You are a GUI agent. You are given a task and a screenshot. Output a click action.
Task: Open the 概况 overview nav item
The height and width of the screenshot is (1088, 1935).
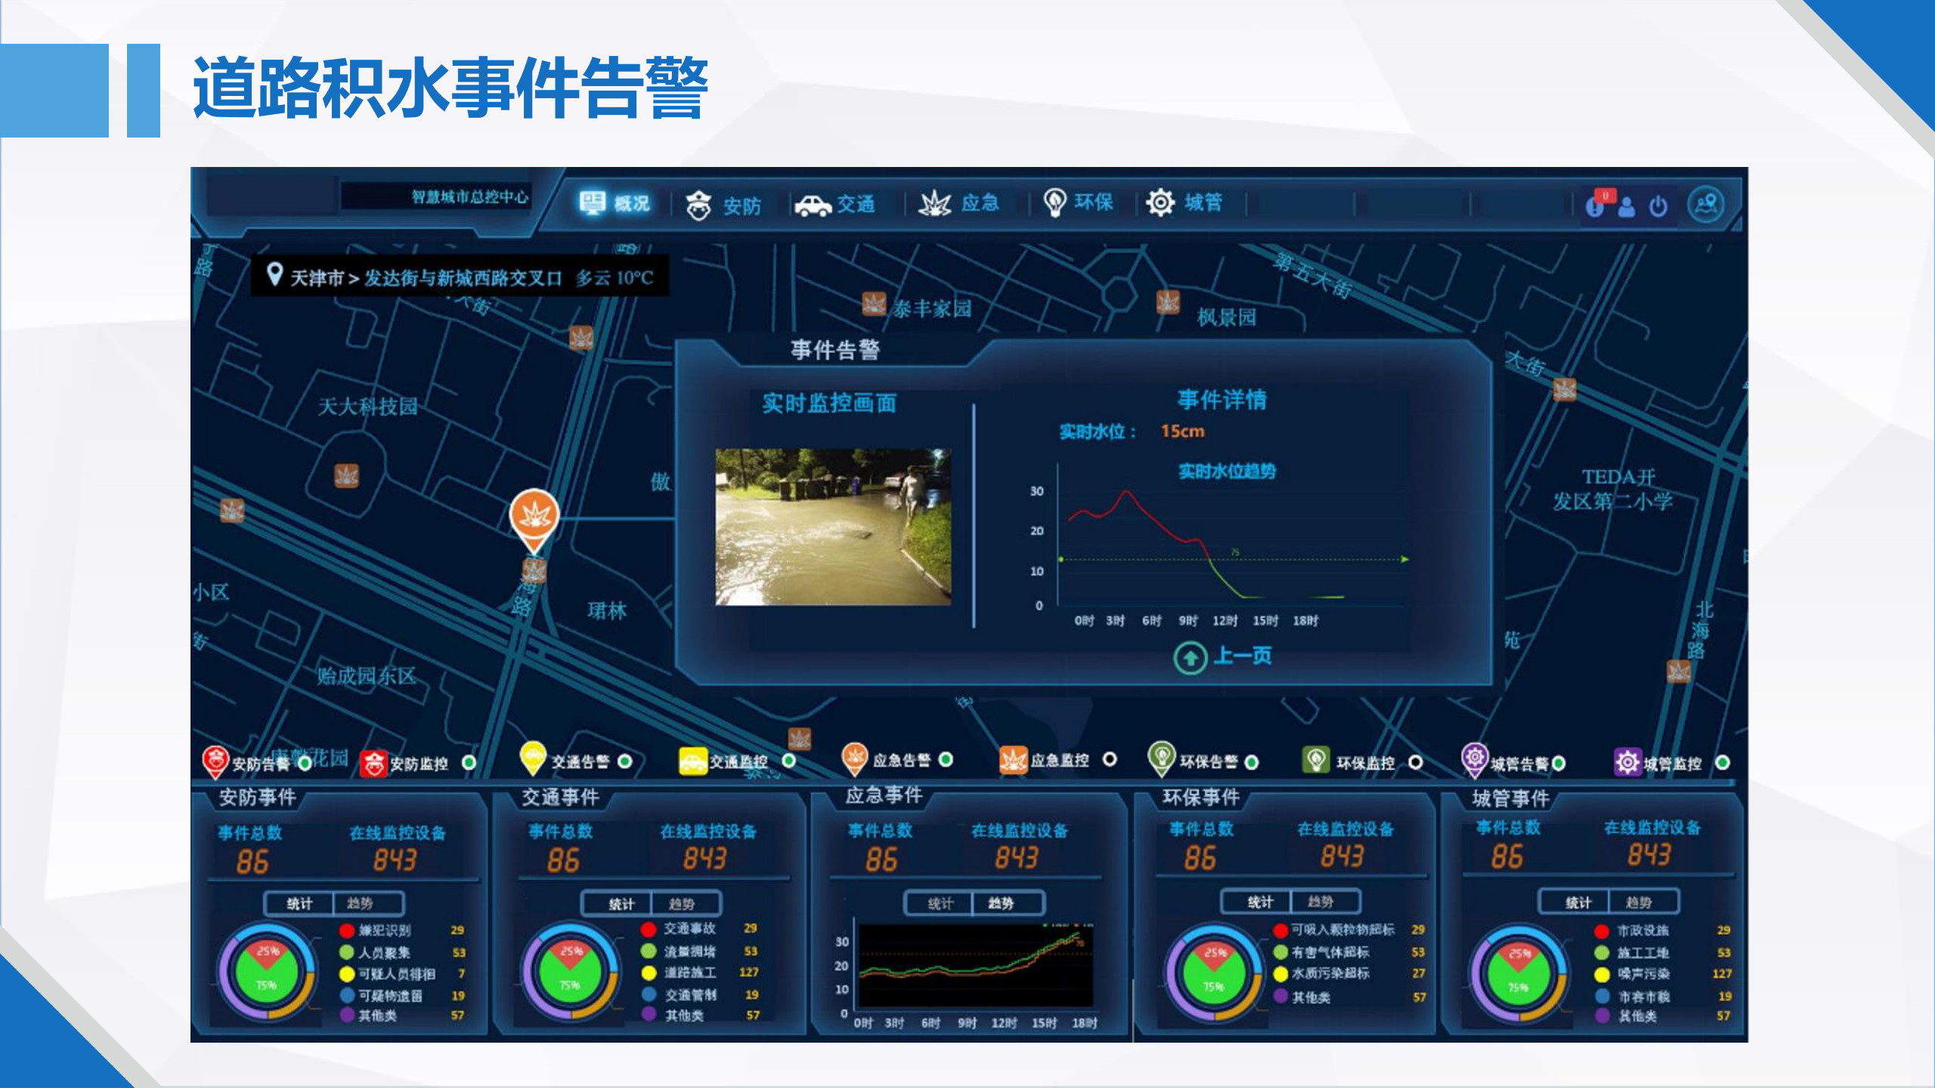point(615,202)
